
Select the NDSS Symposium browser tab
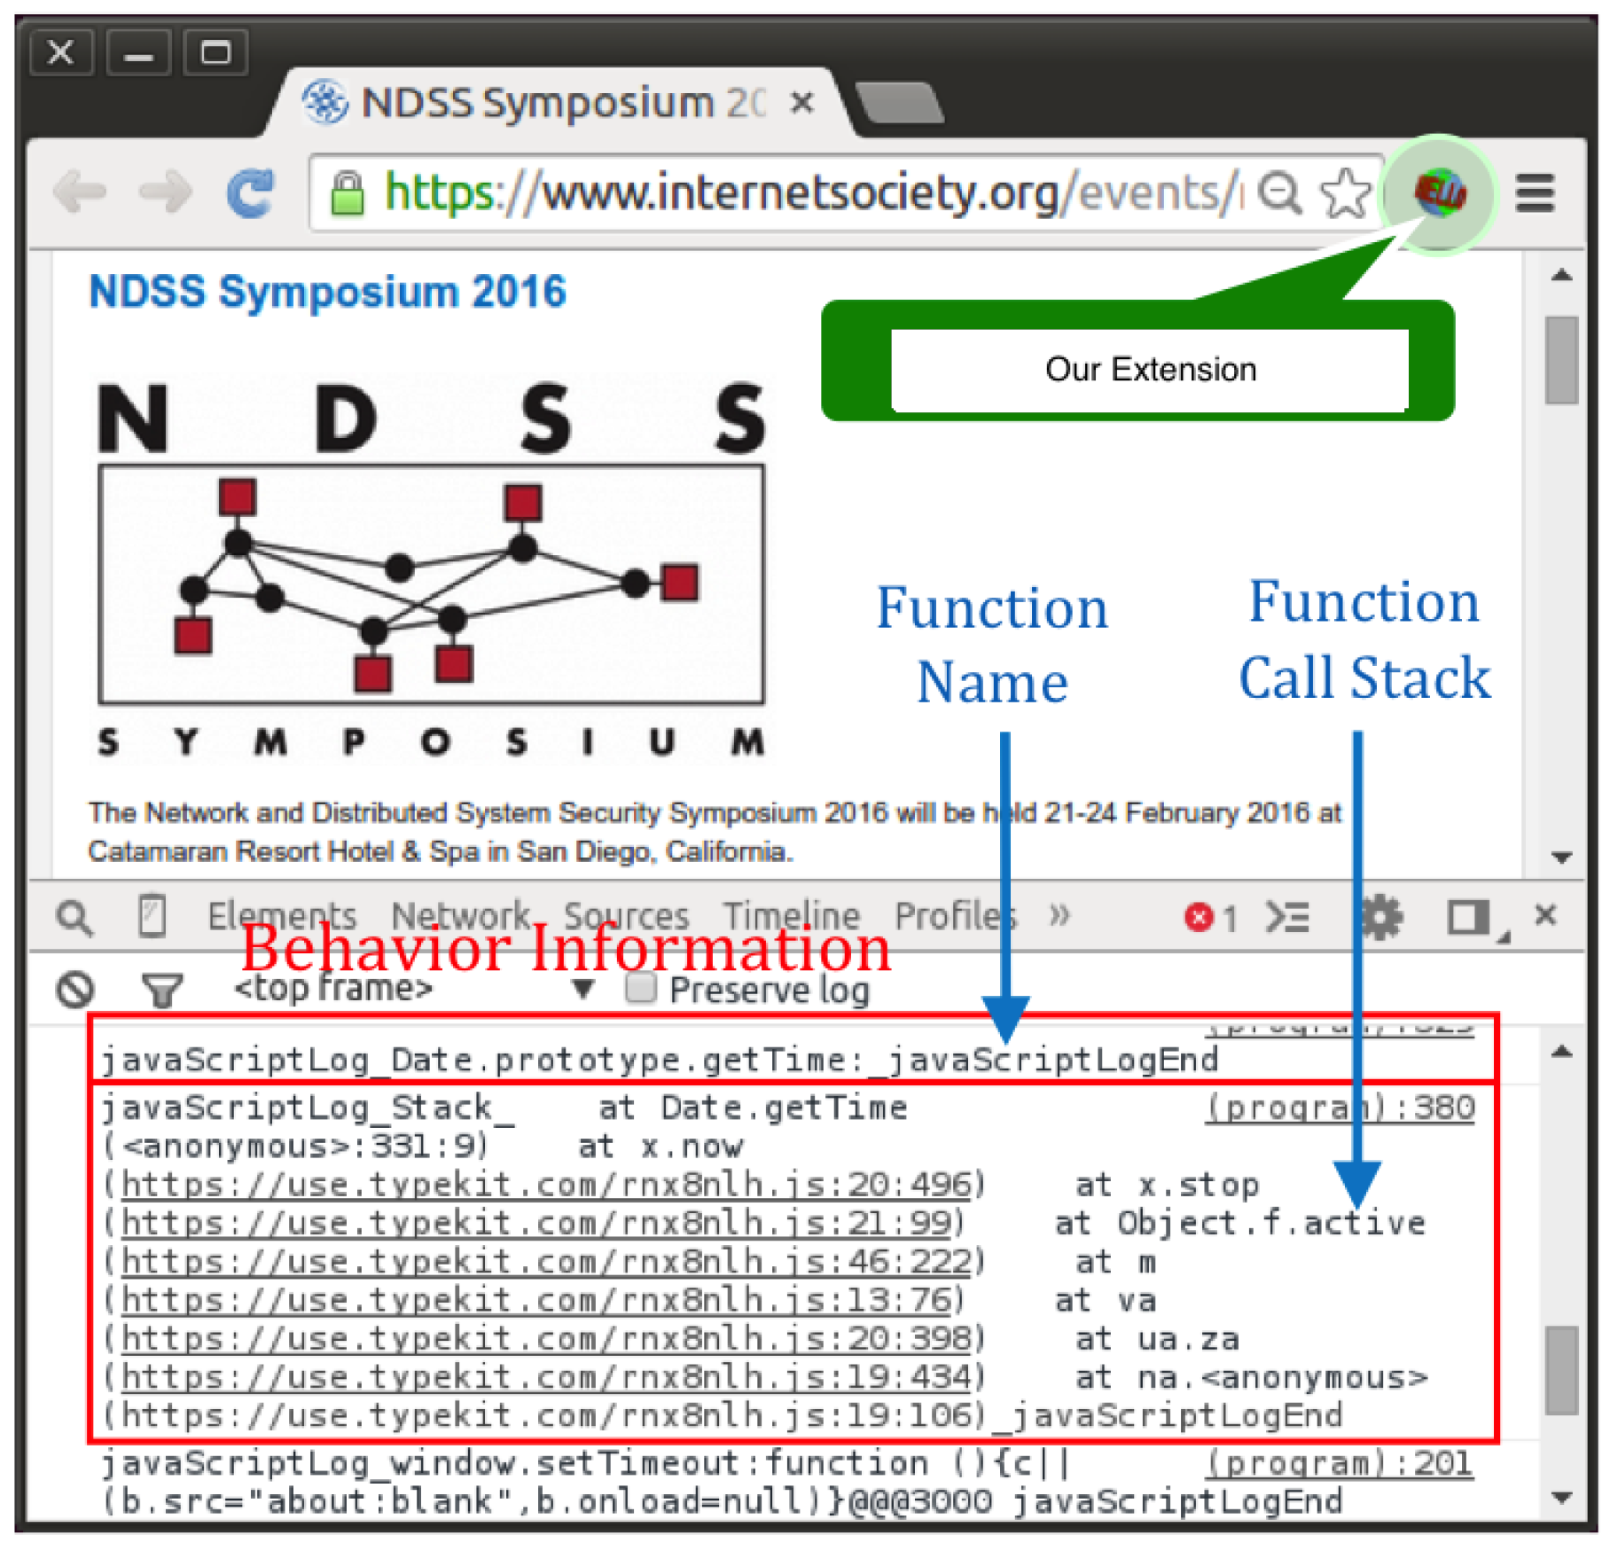tap(559, 103)
